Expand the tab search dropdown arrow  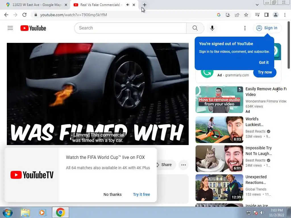pos(257,5)
